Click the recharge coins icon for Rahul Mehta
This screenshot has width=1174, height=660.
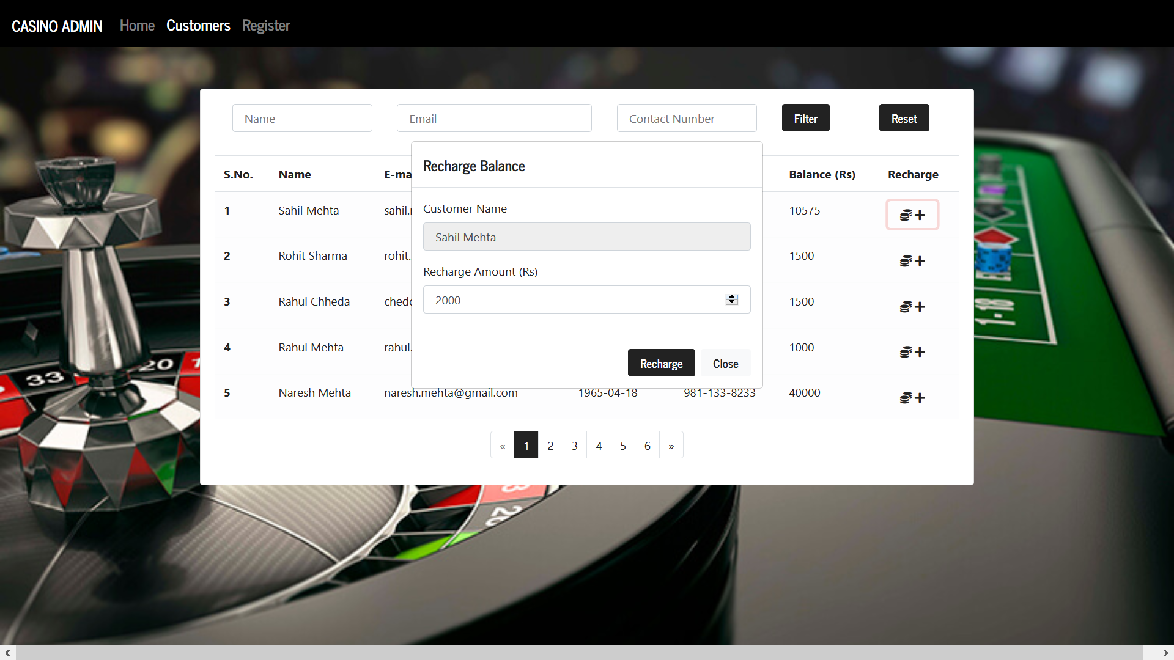tap(912, 351)
